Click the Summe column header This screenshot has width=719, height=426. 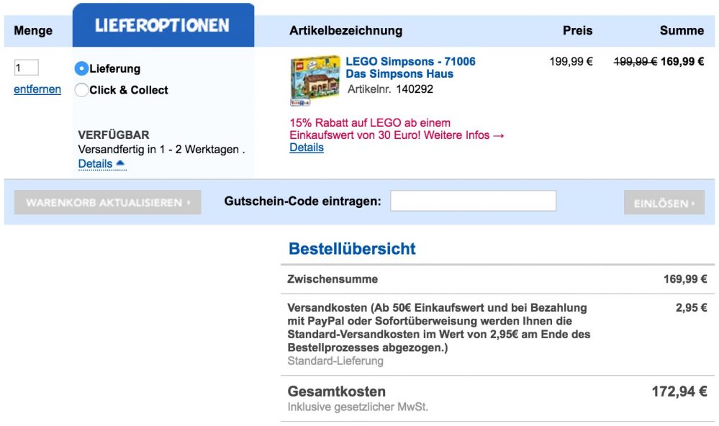[681, 30]
